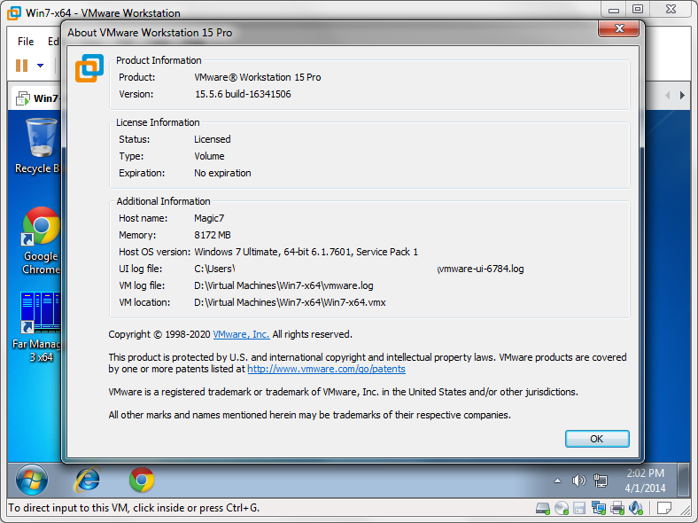Viewport: 698px width, 523px height.
Task: Click the VMware Workstation 15 Pro product name
Action: coord(257,77)
